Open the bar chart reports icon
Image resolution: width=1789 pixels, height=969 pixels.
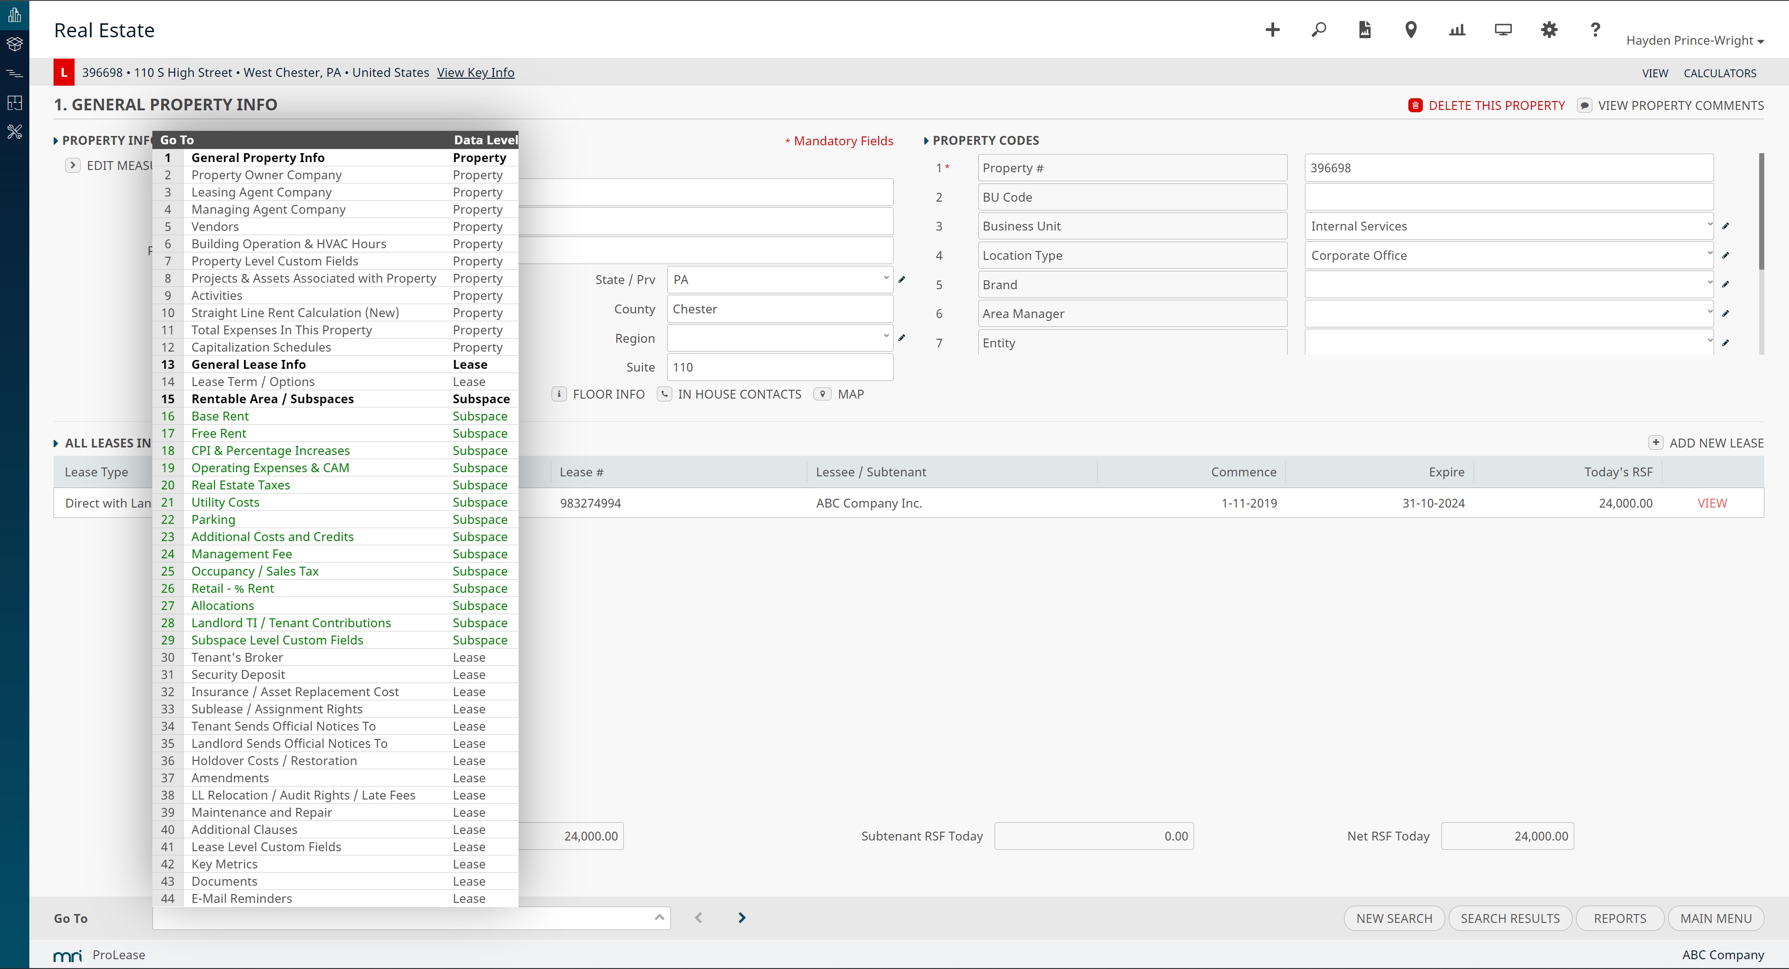[x=1457, y=30]
